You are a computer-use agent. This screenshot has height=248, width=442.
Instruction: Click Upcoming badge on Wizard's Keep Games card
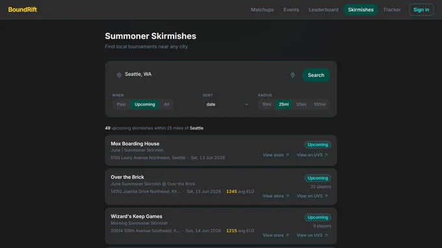pyautogui.click(x=318, y=218)
